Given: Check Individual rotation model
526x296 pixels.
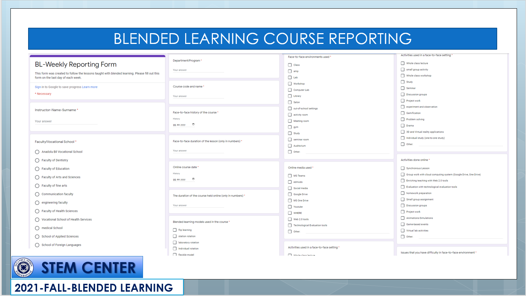Looking at the screenshot, I should click(175, 248).
